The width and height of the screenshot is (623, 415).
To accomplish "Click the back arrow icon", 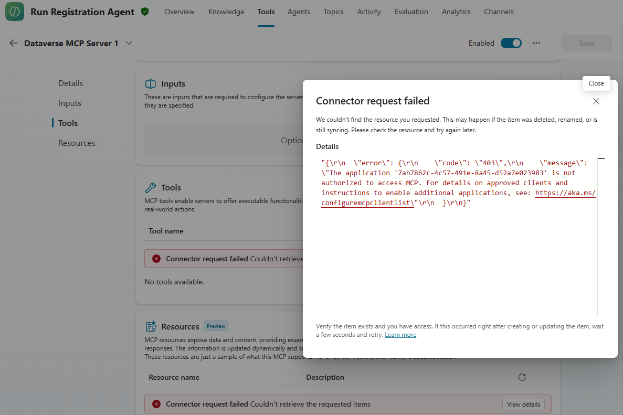I will pyautogui.click(x=14, y=43).
